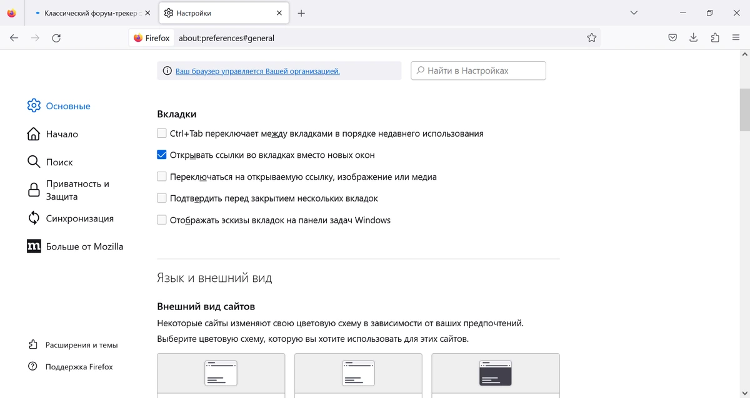Open a new tab with the plus button
This screenshot has height=398, width=750.
301,13
